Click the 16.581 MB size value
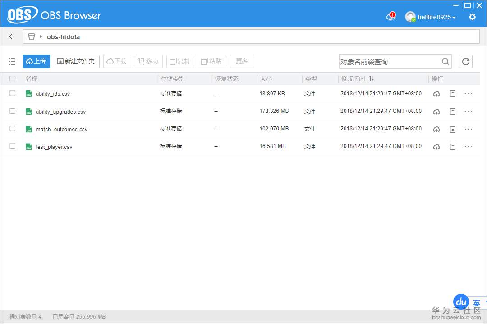487x324 pixels. pos(273,146)
